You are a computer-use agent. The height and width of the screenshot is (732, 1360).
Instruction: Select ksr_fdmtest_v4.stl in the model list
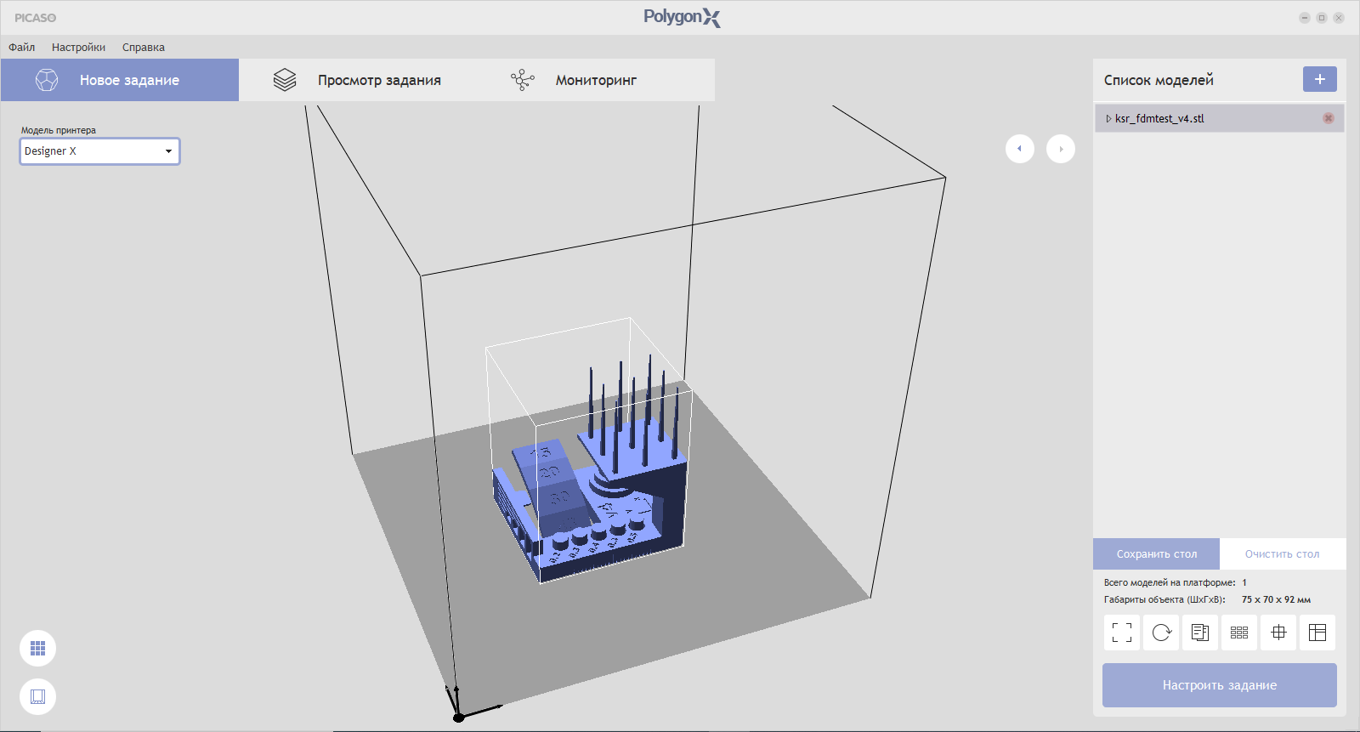pos(1220,118)
